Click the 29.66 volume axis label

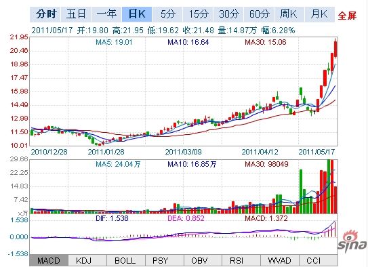click(x=19, y=159)
